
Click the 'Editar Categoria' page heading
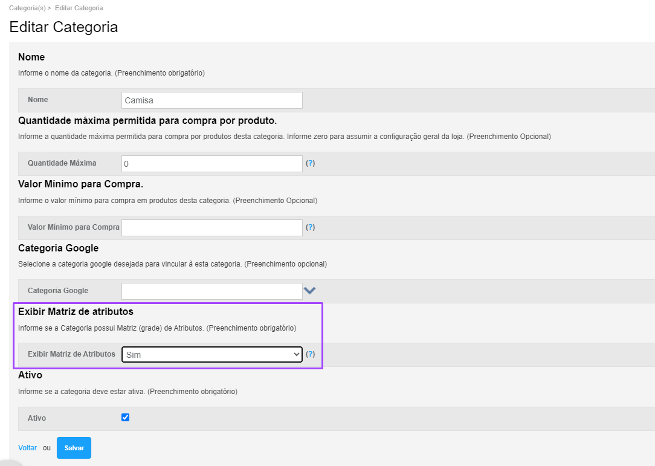click(63, 27)
